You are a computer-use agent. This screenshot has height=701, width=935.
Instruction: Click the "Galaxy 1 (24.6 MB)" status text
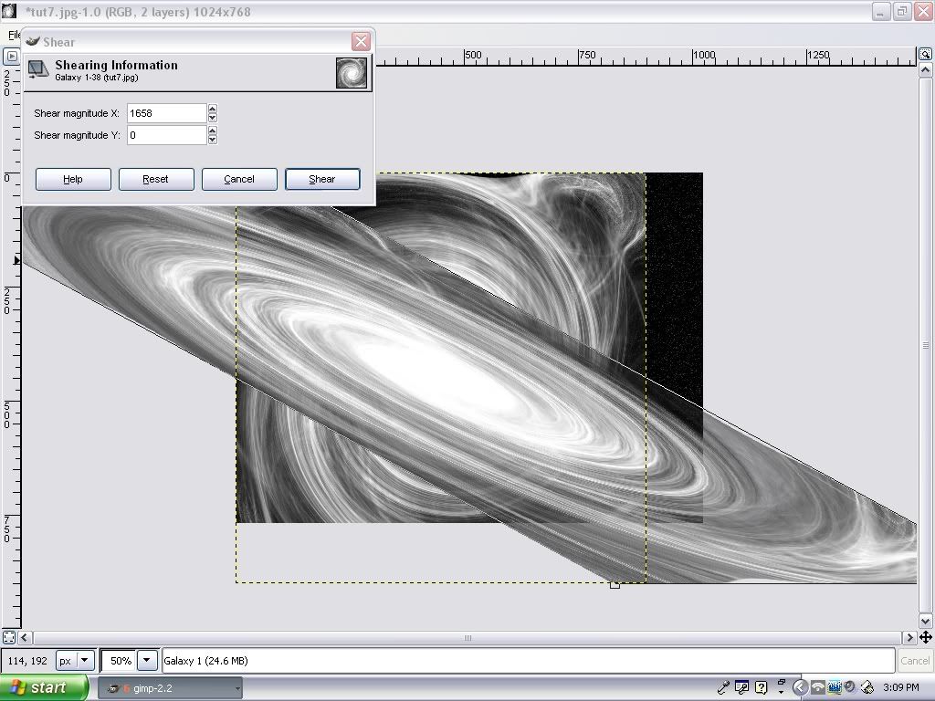pos(205,661)
